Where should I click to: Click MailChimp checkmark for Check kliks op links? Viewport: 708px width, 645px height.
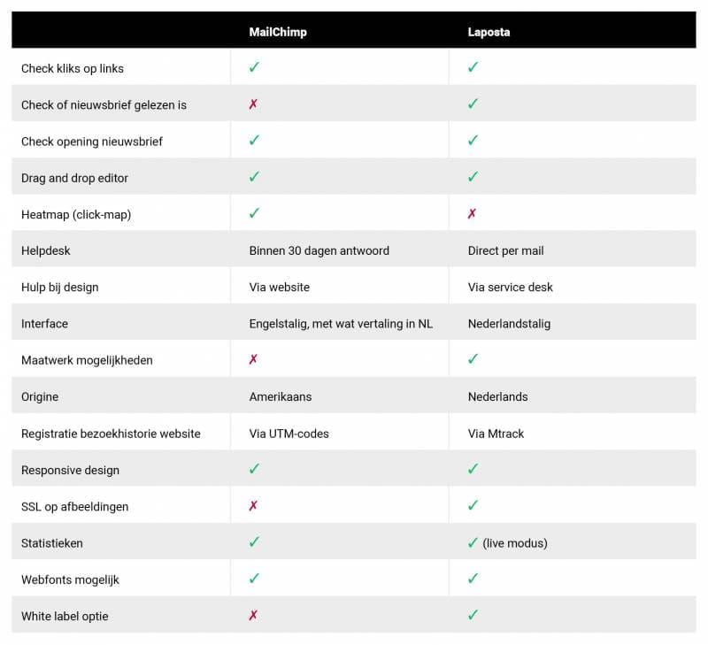point(254,67)
